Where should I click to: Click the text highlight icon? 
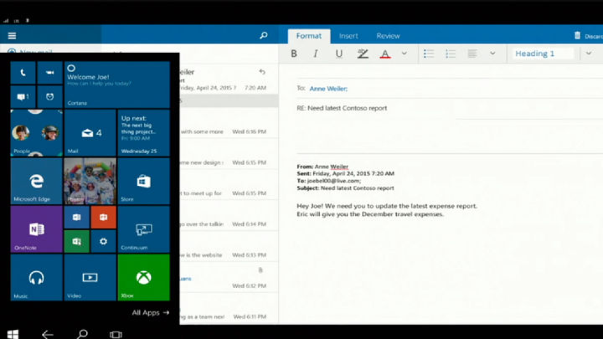(362, 54)
